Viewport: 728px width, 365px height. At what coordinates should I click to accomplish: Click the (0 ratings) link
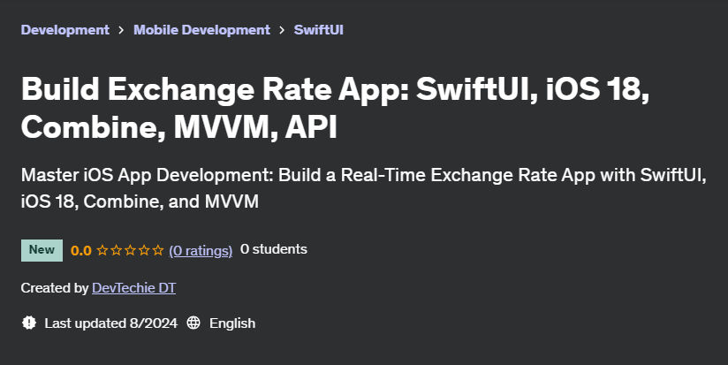201,251
